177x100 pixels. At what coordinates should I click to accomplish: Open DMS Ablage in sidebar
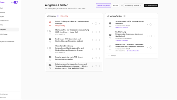click(x=4, y=34)
